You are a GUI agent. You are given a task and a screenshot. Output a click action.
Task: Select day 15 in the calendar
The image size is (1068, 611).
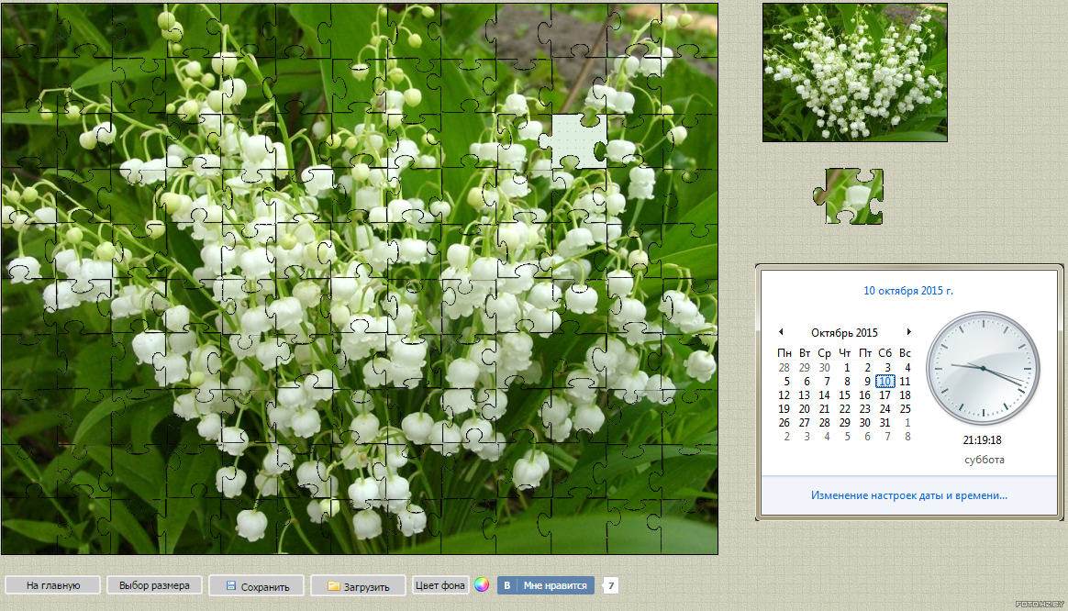point(845,395)
